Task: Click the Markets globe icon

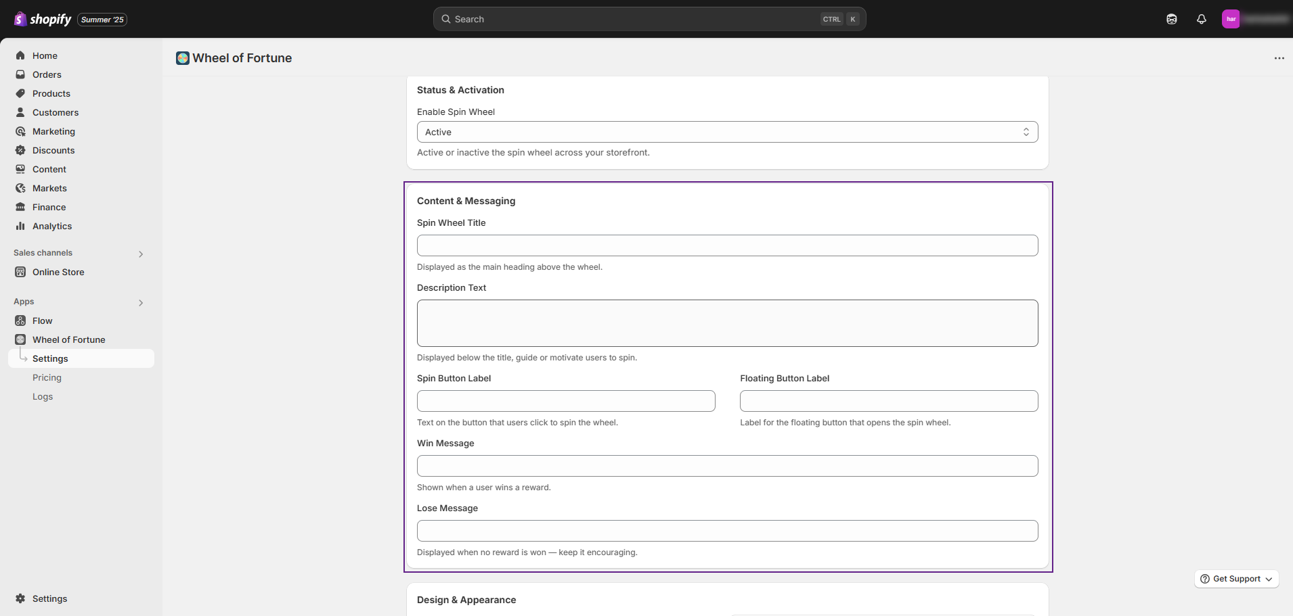Action: pyautogui.click(x=20, y=188)
